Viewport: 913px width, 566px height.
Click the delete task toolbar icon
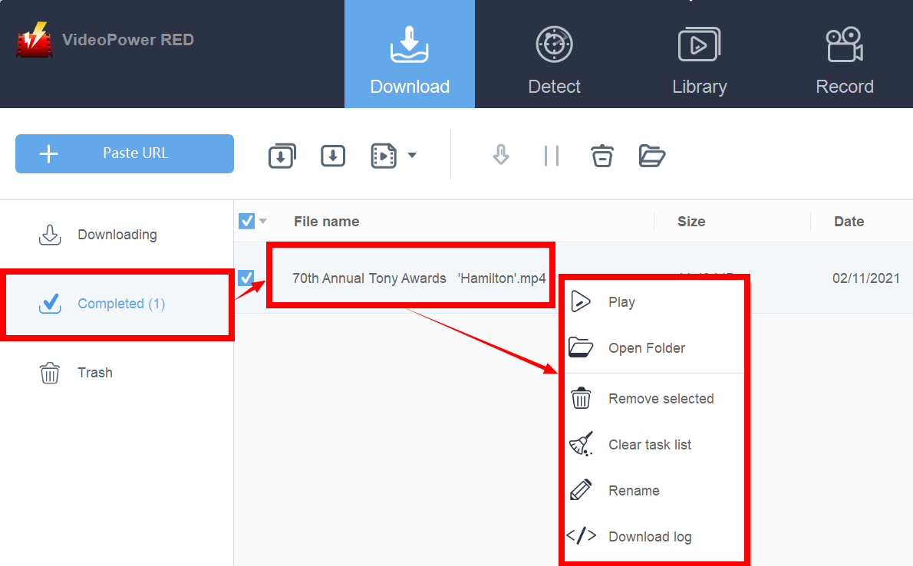pos(602,156)
